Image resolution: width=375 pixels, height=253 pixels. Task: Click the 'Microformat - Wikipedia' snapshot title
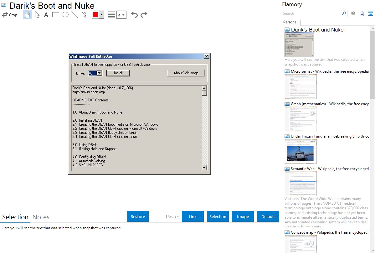pyautogui.click(x=330, y=71)
